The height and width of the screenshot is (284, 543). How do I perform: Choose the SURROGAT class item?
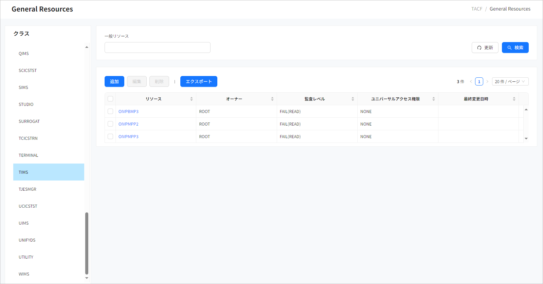(x=29, y=121)
